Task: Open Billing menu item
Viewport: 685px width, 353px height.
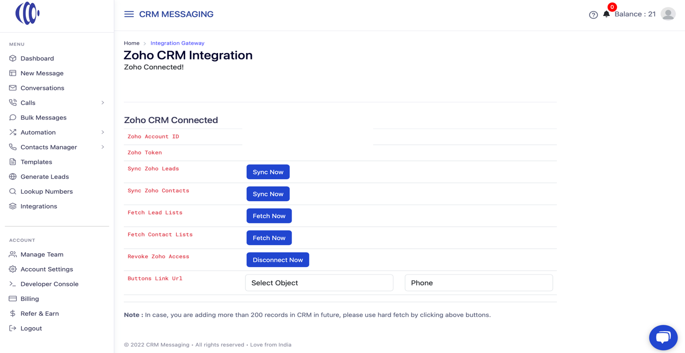Action: 29,299
